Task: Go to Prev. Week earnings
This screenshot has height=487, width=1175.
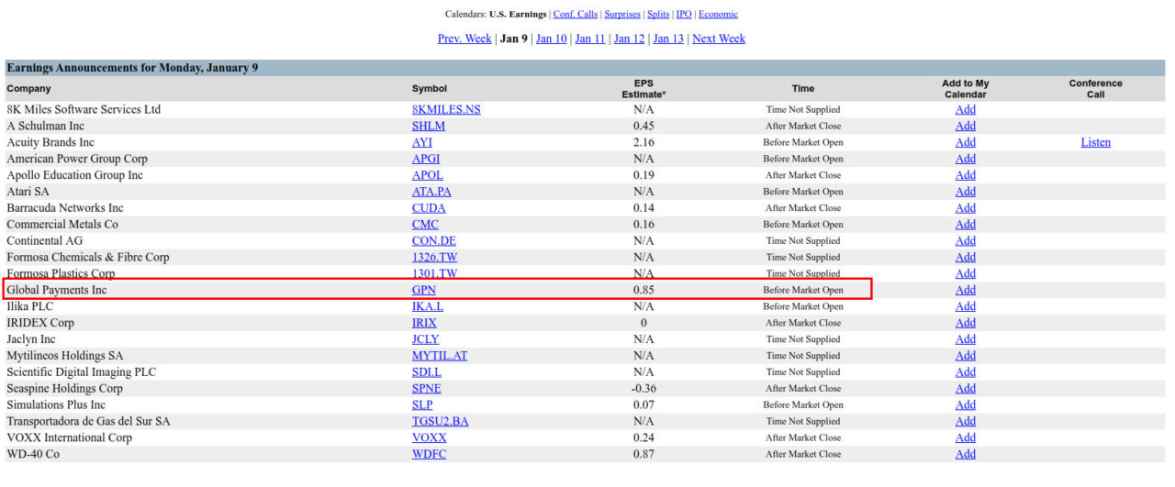Action: [464, 39]
